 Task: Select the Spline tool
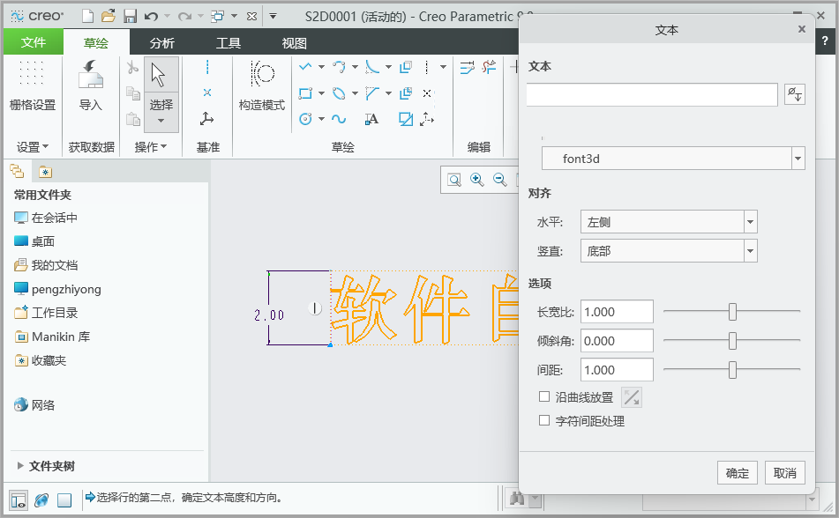[340, 118]
